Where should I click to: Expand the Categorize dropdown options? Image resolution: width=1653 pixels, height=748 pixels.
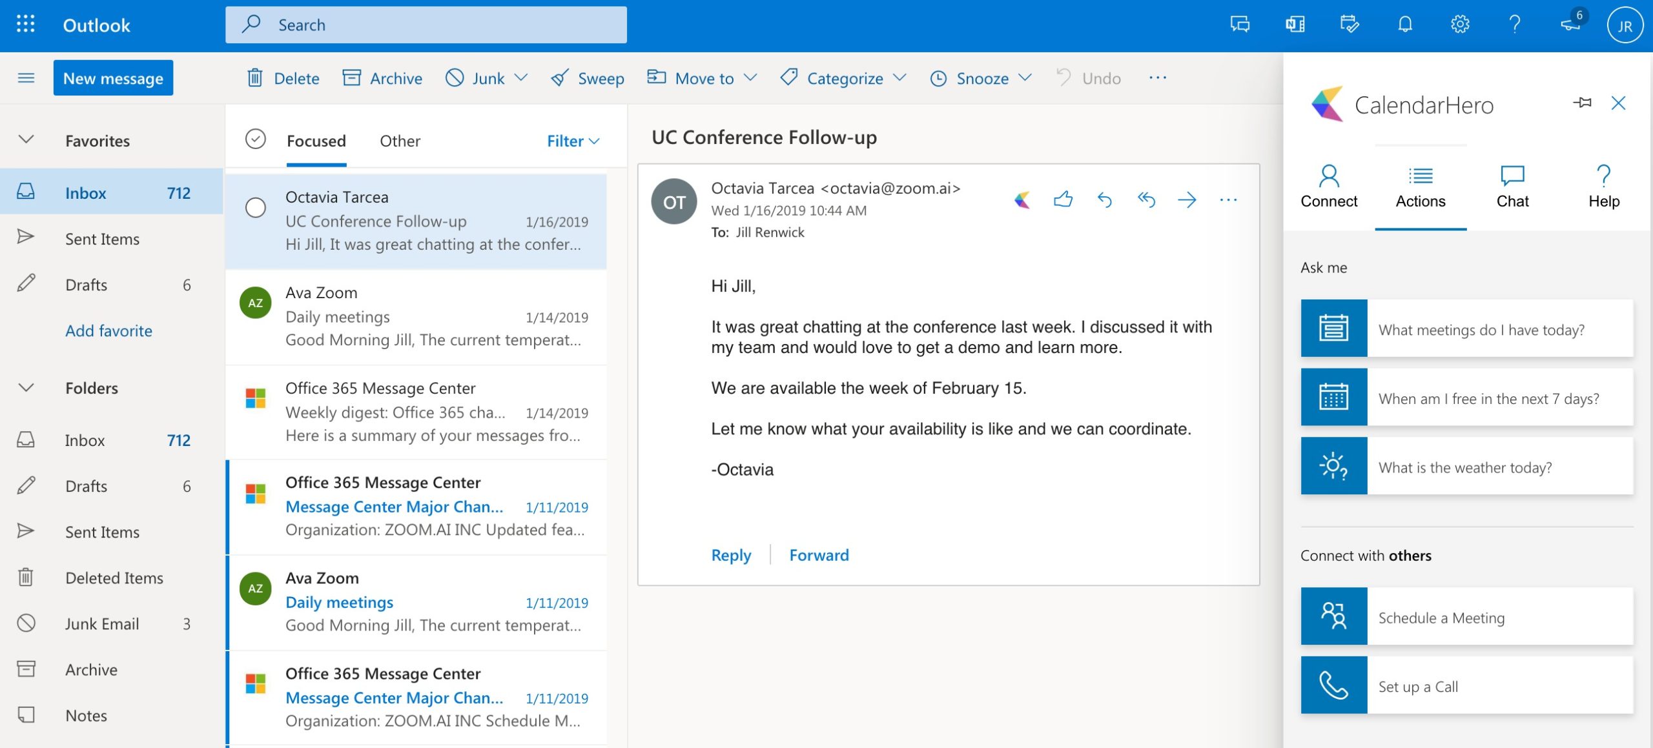coord(901,77)
